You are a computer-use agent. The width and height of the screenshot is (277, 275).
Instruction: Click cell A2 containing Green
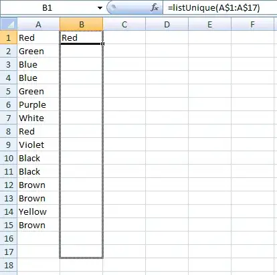38,51
